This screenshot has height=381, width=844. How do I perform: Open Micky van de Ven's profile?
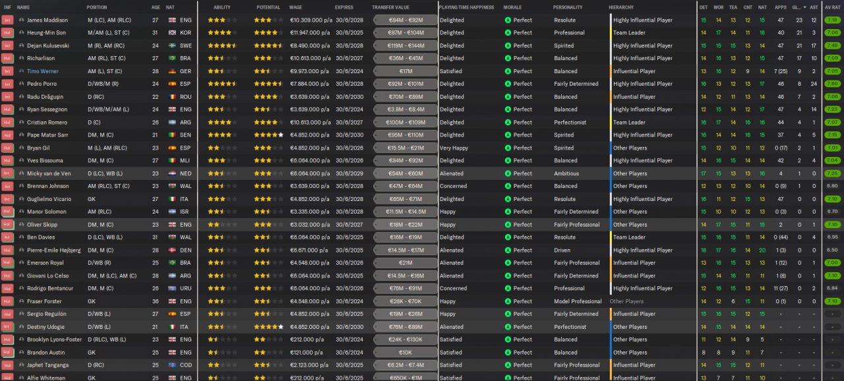(x=50, y=173)
